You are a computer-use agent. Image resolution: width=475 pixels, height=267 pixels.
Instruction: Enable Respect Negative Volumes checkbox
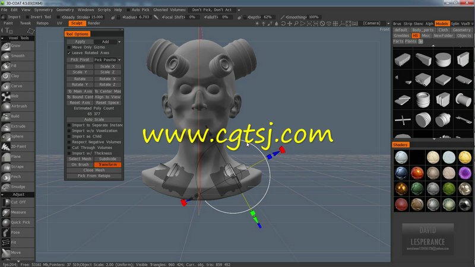pos(69,142)
